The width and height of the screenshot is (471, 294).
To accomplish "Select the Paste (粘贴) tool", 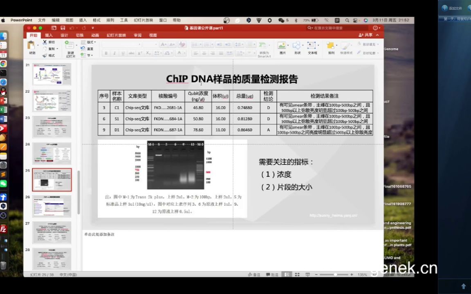I will 30,46.
